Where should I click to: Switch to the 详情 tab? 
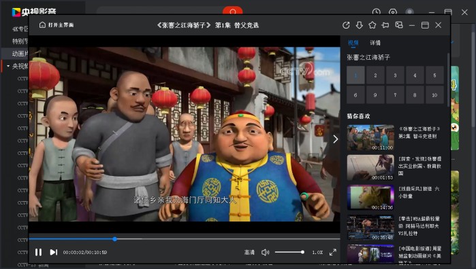pyautogui.click(x=375, y=43)
